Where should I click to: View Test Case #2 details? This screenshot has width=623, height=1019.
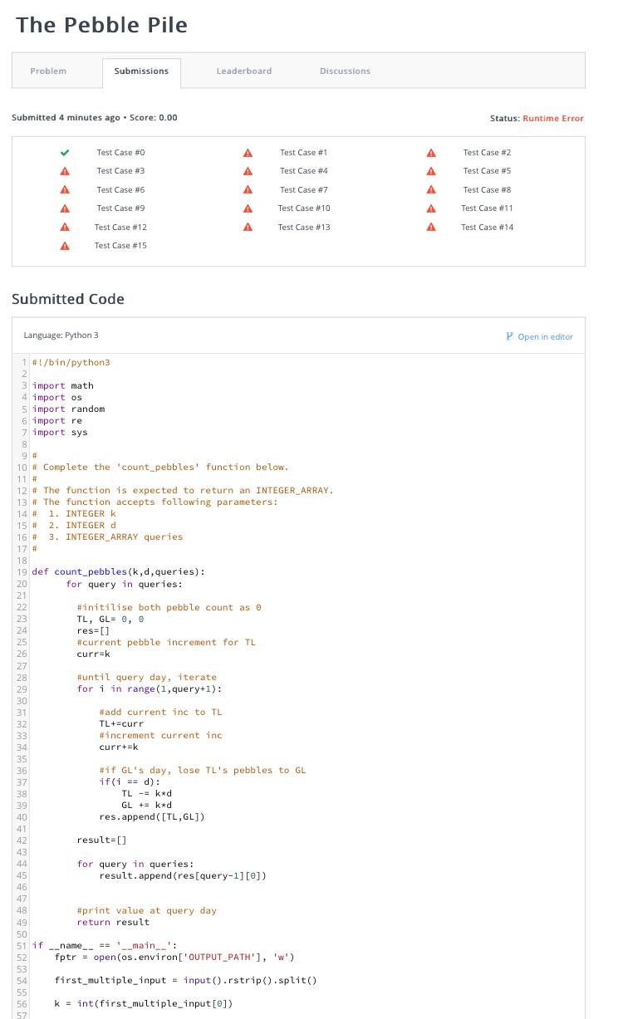pyautogui.click(x=487, y=153)
